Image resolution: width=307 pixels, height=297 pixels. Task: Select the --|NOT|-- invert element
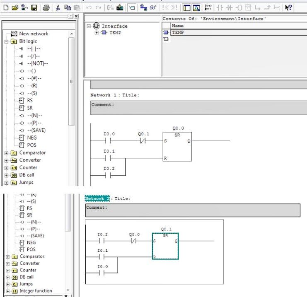pos(37,63)
